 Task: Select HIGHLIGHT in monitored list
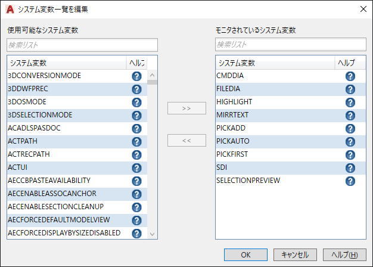pos(234,103)
